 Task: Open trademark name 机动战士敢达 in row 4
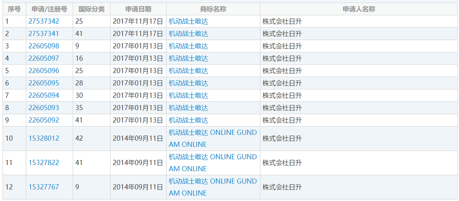tap(189, 58)
